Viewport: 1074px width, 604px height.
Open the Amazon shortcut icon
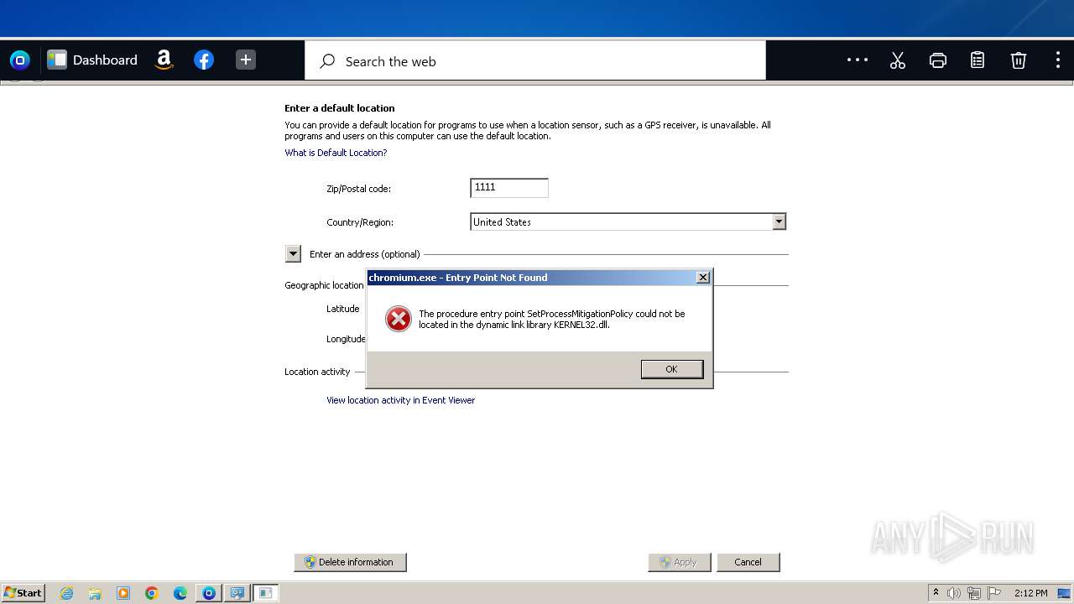tap(164, 60)
